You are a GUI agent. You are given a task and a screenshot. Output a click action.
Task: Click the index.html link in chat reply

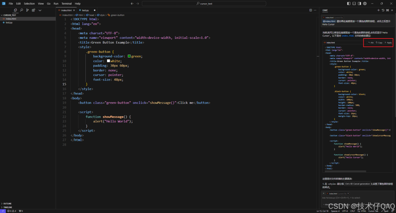pos(348,36)
